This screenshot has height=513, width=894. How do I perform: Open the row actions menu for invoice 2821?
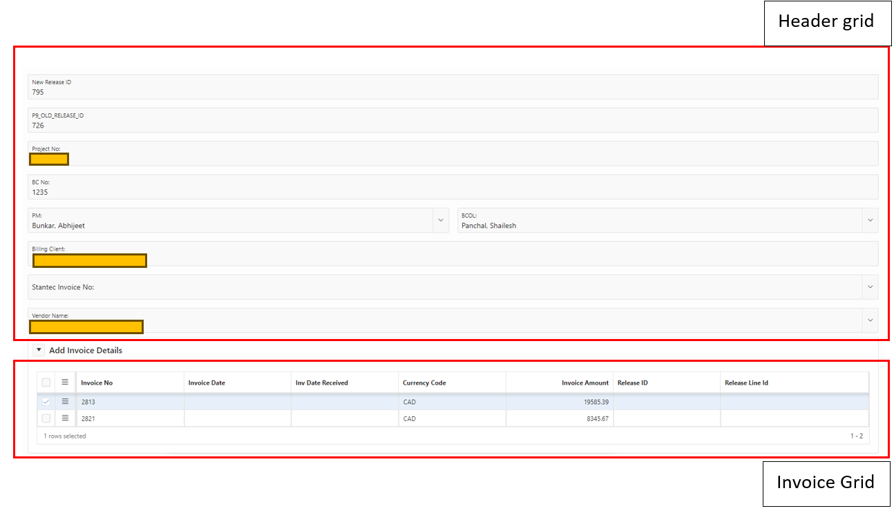pos(64,418)
